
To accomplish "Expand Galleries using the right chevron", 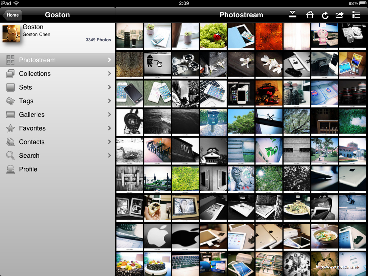I will tap(109, 115).
